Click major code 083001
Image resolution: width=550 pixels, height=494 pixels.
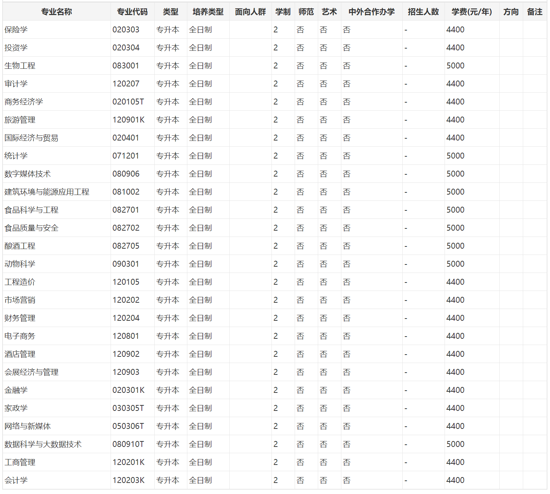pos(126,66)
